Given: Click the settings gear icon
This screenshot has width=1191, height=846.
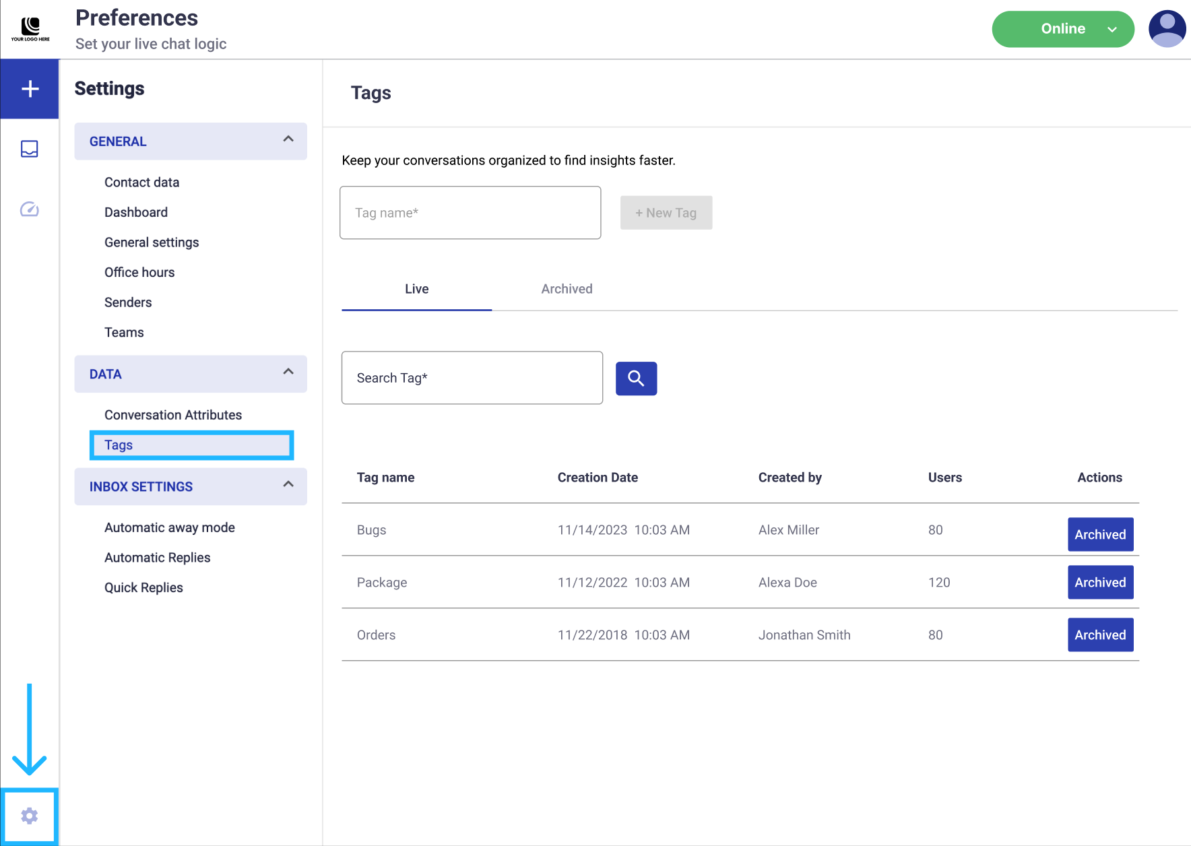Looking at the screenshot, I should click(30, 816).
